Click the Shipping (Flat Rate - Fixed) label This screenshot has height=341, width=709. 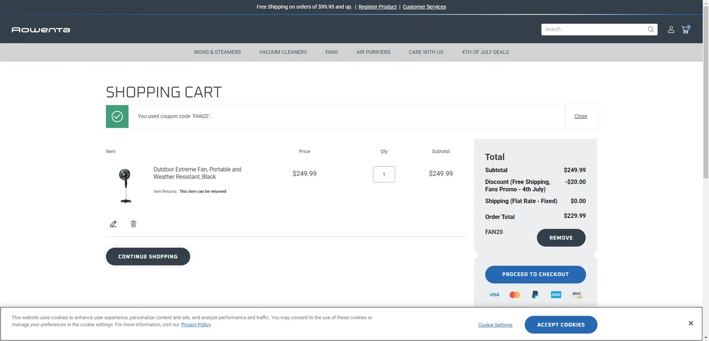521,201
